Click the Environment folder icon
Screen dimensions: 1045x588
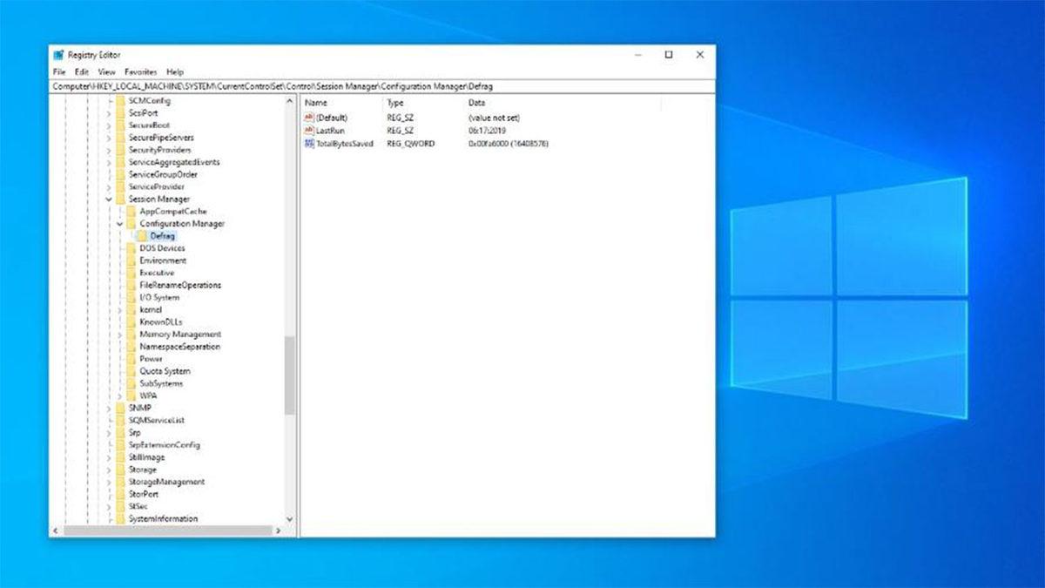[131, 260]
